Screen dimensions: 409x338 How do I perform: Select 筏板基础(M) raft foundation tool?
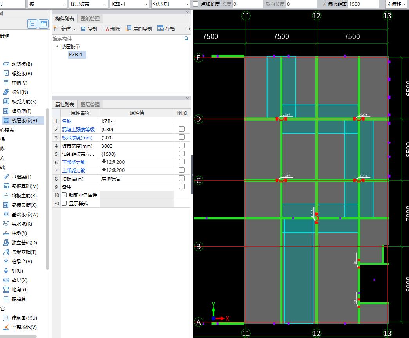tap(21, 186)
